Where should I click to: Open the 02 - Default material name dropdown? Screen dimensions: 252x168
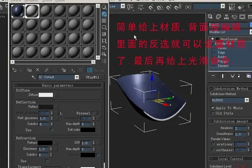77,77
